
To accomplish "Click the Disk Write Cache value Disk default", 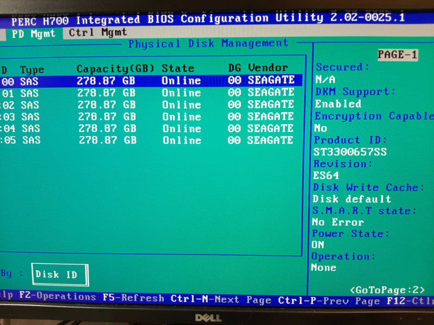I will tap(352, 199).
